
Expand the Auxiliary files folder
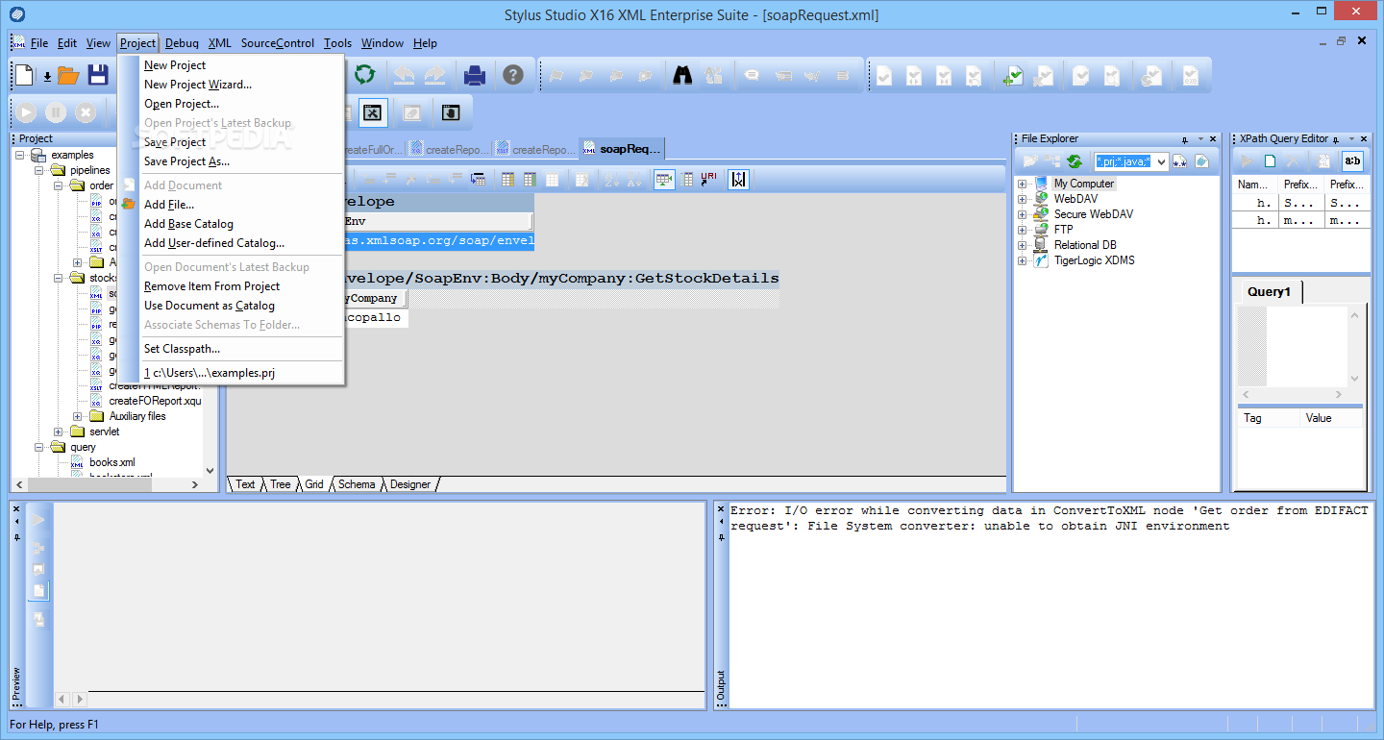pyautogui.click(x=78, y=416)
